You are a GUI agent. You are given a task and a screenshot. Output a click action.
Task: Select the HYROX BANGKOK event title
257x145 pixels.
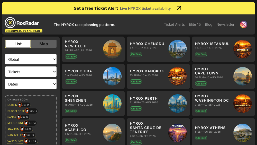point(147,71)
